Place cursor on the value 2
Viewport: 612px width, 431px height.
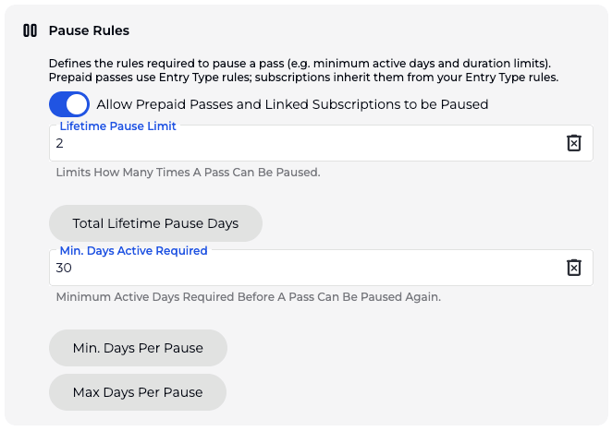[x=60, y=144]
